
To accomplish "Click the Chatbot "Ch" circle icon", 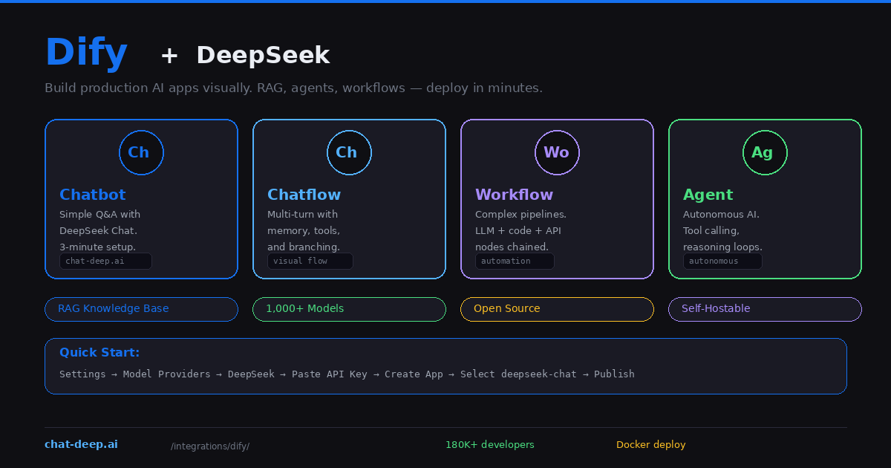I will tap(141, 152).
